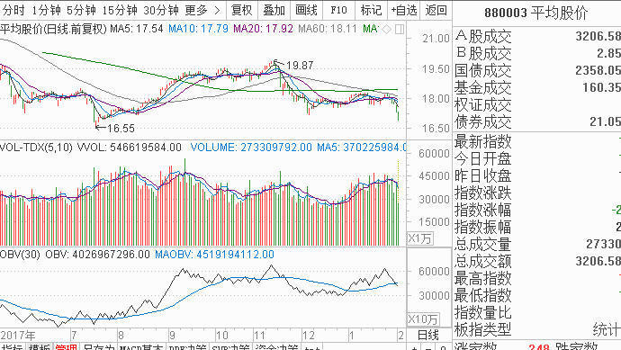Viewport: 621px width, 350px height.
Task: Add stock via +自选 button
Action: pos(403,10)
